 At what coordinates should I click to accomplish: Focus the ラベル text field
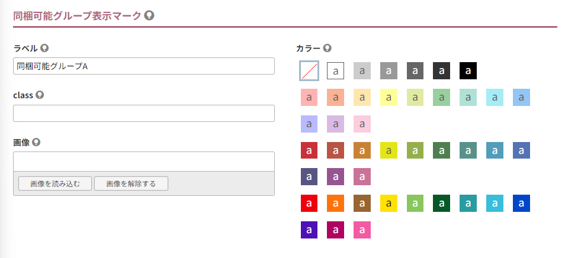click(x=144, y=66)
